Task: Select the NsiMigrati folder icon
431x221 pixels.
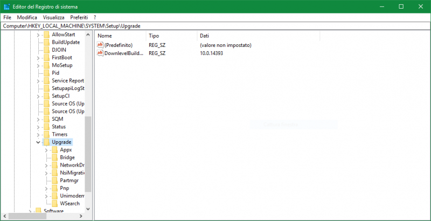Action: coord(55,173)
